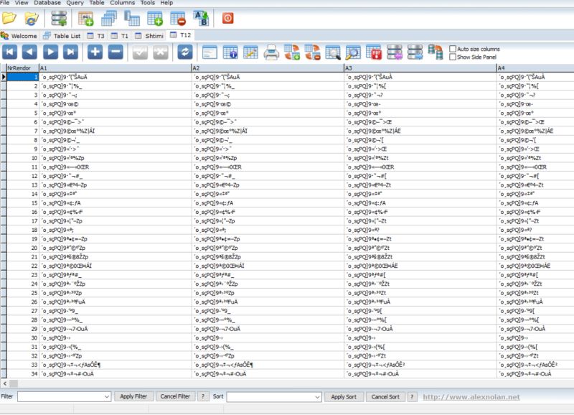
Task: Open the Filter dropdown list
Action: (108, 396)
